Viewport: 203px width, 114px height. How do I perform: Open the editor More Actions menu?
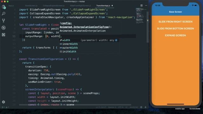(x=146, y=6)
